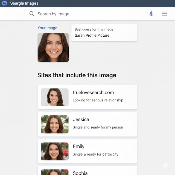Focus the Search by Image field
The width and height of the screenshot is (175, 175).
coord(87,14)
